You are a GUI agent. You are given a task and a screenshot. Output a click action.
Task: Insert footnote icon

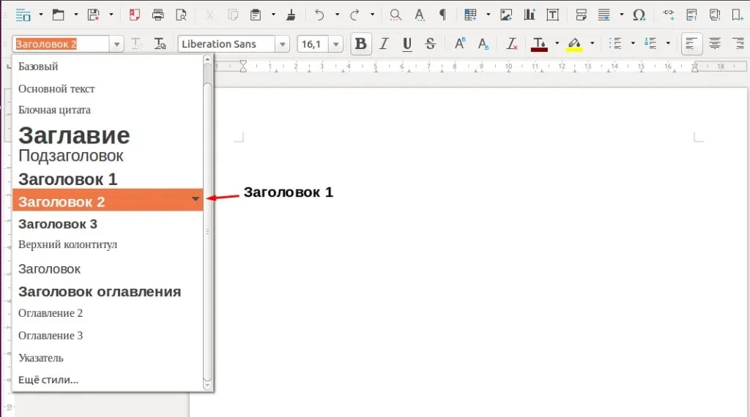point(691,15)
